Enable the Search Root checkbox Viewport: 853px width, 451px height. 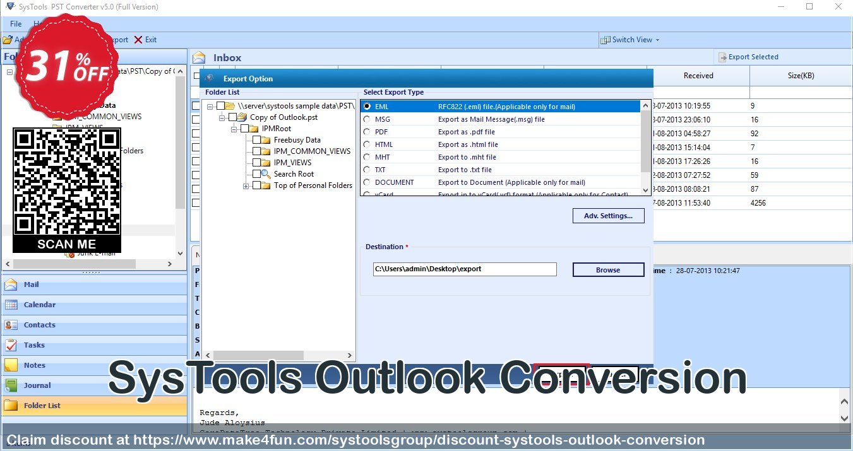(256, 174)
